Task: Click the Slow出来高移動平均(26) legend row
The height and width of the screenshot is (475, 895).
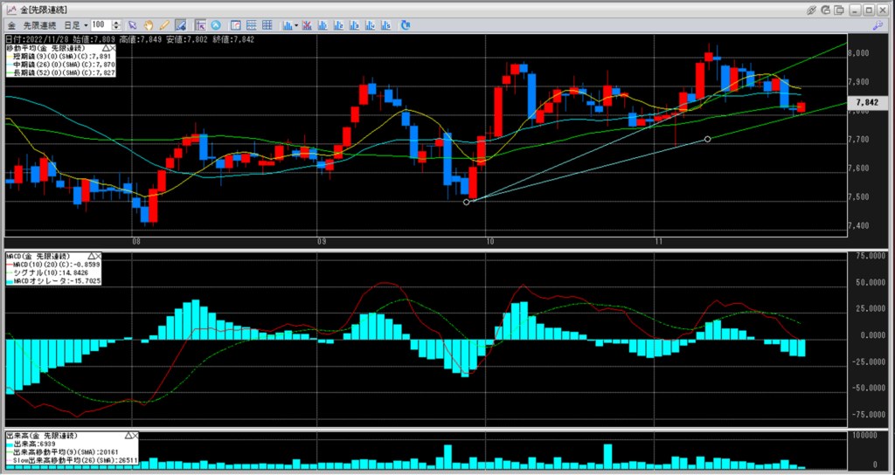Action: pos(72,460)
